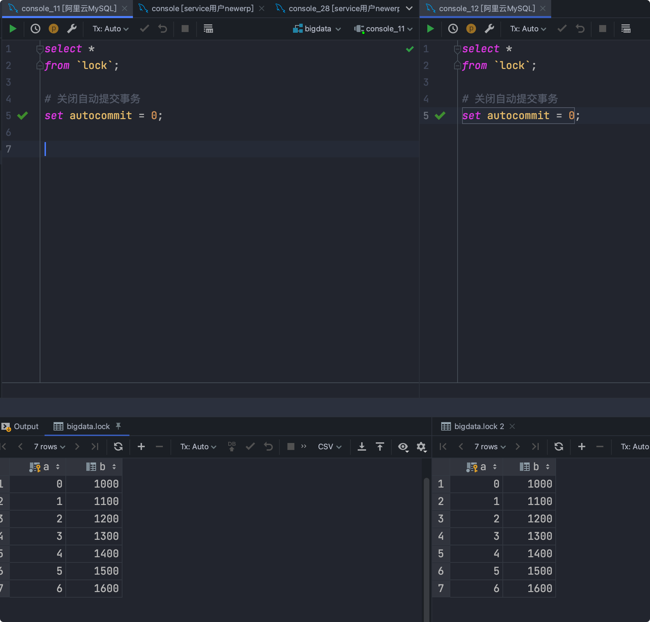Image resolution: width=650 pixels, height=622 pixels.
Task: Add a new row in bigdata.lock grid
Action: [141, 446]
